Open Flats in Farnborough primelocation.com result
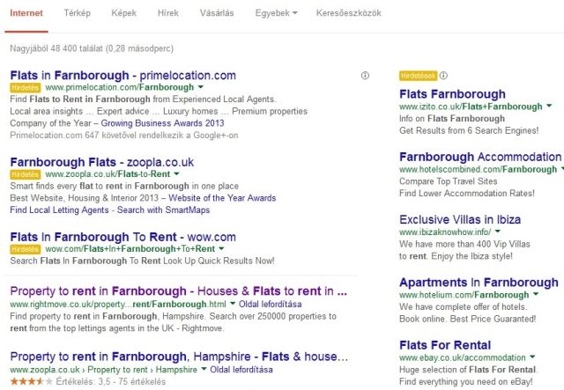 (123, 76)
